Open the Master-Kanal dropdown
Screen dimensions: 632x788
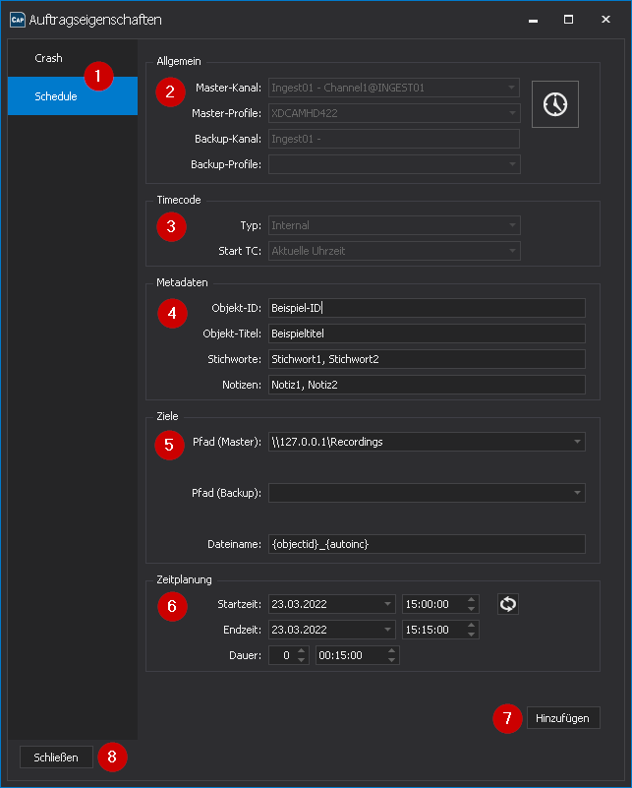point(394,88)
